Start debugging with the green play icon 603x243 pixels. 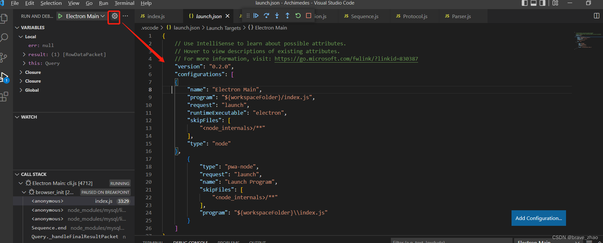[60, 16]
